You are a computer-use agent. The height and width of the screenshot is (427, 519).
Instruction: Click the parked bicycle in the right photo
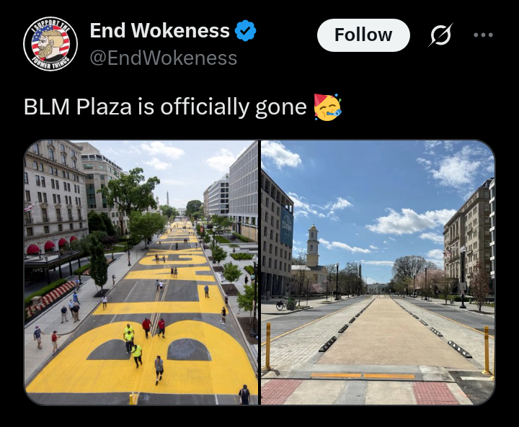pos(285,303)
